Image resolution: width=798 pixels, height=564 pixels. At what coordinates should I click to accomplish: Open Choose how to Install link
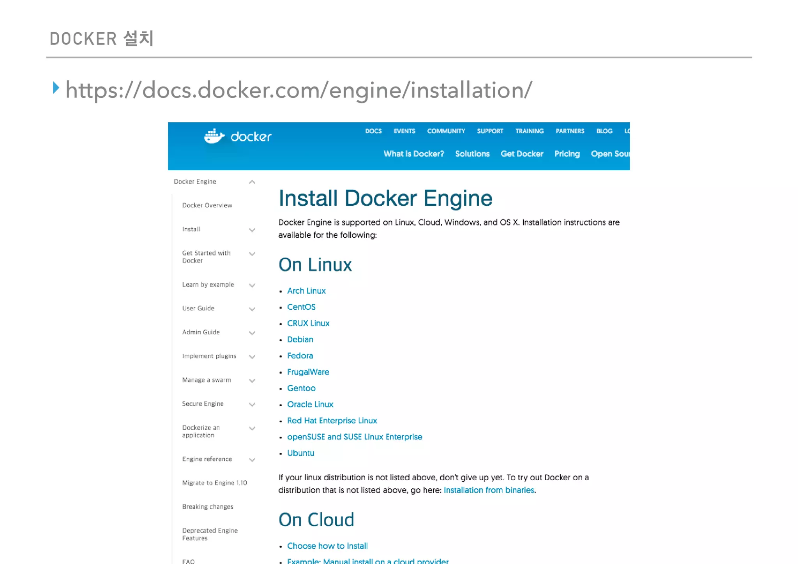click(x=327, y=546)
